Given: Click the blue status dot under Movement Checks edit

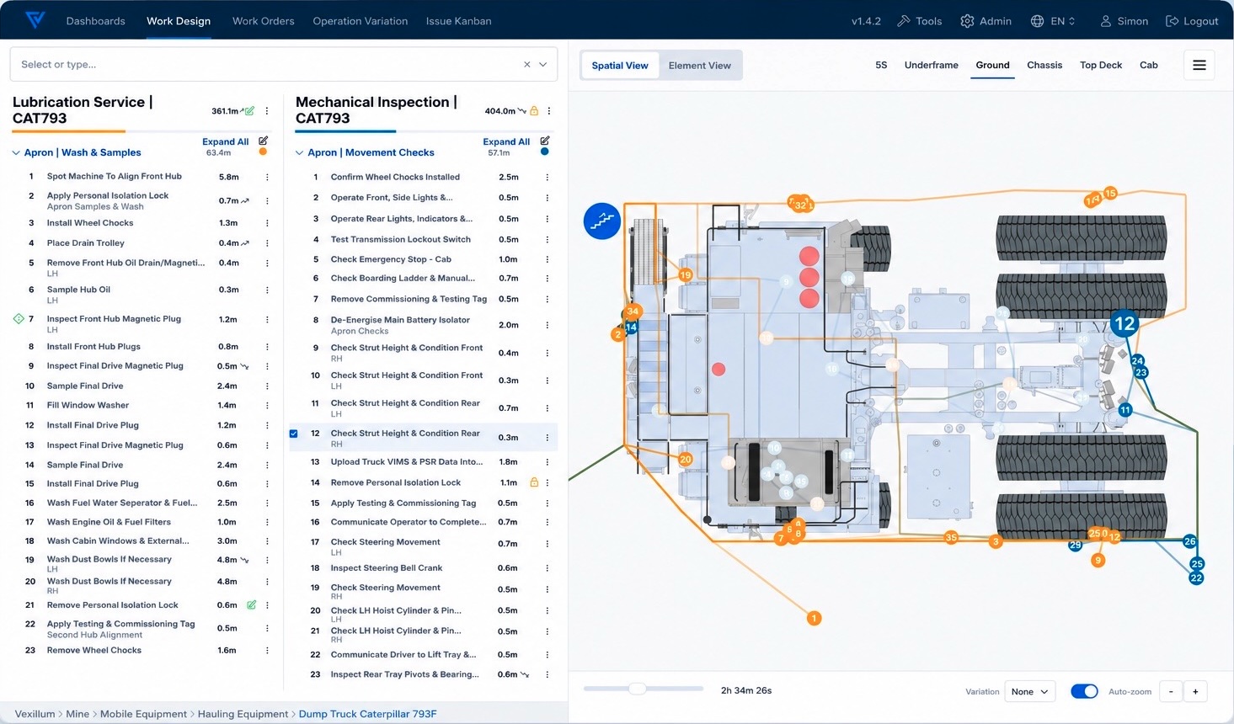Looking at the screenshot, I should pos(545,152).
